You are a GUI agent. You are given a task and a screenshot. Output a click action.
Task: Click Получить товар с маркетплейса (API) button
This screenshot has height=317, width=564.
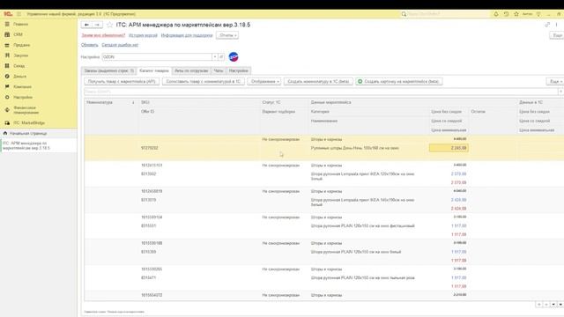tap(122, 82)
